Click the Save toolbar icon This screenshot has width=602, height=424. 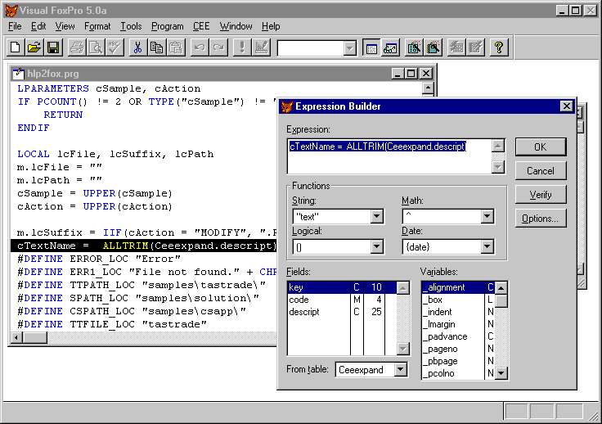coord(53,47)
